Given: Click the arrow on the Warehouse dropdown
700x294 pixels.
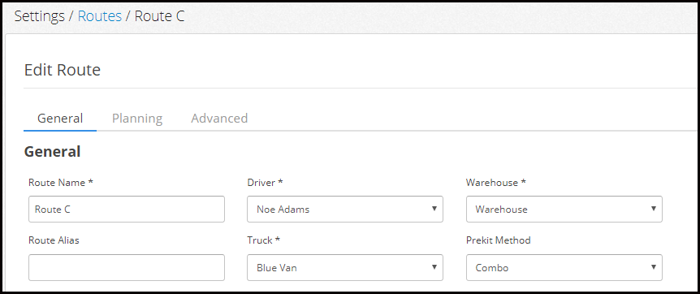Looking at the screenshot, I should click(x=653, y=209).
